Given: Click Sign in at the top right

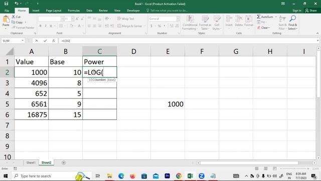Looking at the screenshot, I should tap(297, 11).
